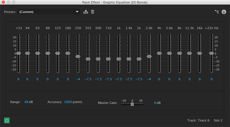Click the >22k Hz band slider handle
The height and width of the screenshot is (127, 230).
tap(211, 53)
